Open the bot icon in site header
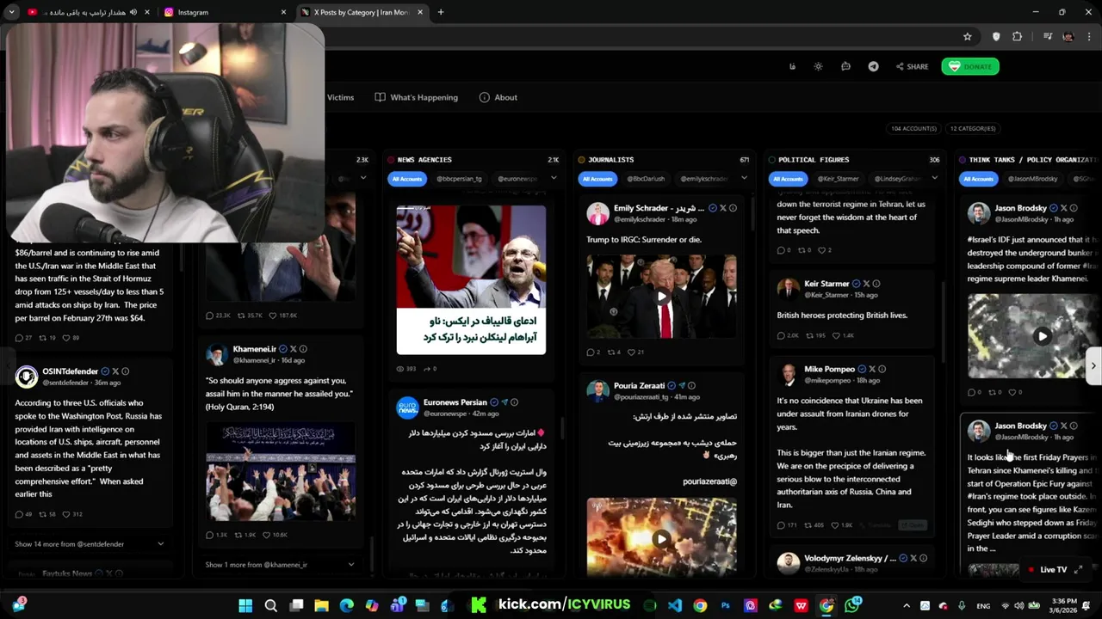This screenshot has height=619, width=1102. [x=845, y=66]
